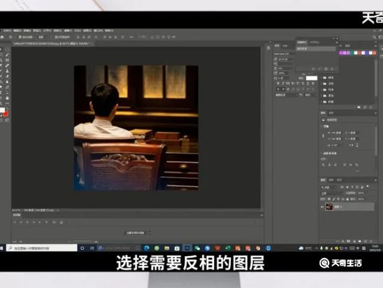Delete swatch trash icon in Swatches panel

[371, 107]
